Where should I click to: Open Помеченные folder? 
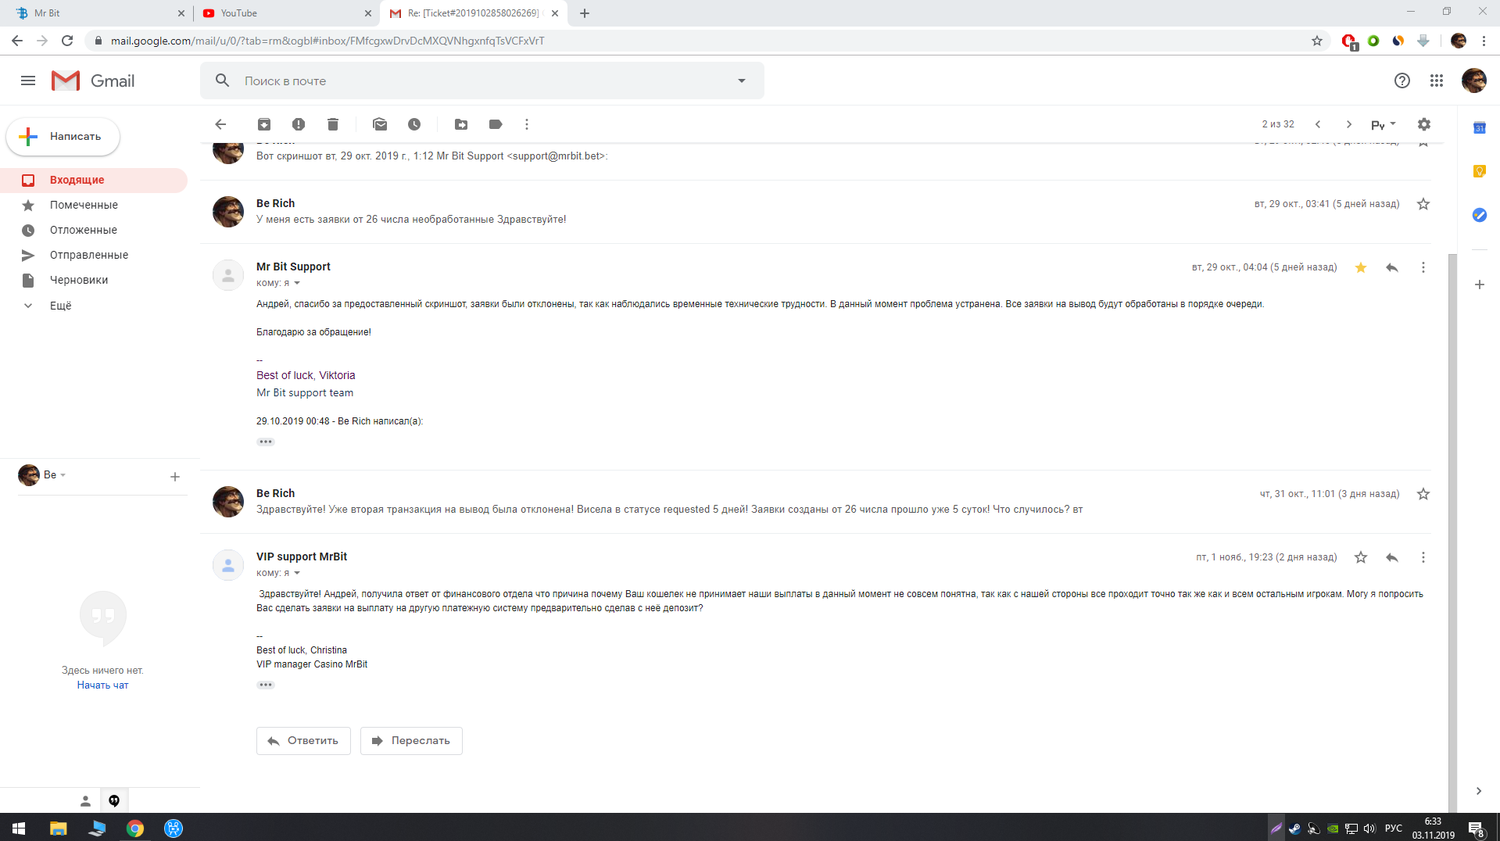point(94,205)
